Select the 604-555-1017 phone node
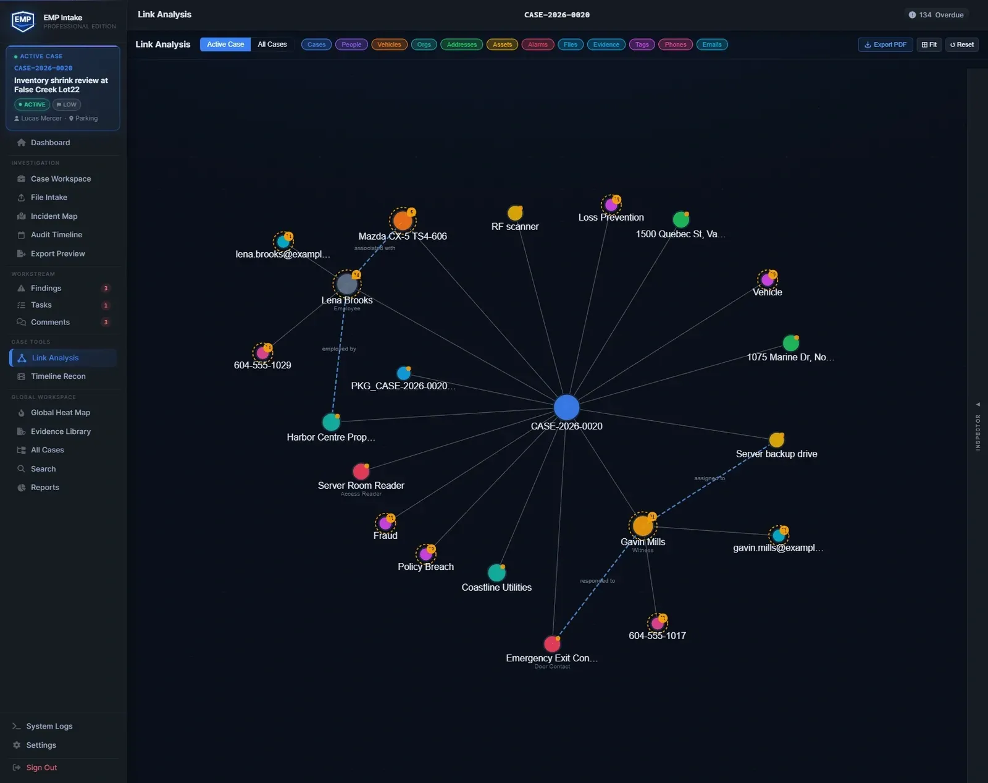Image resolution: width=988 pixels, height=783 pixels. (x=657, y=623)
